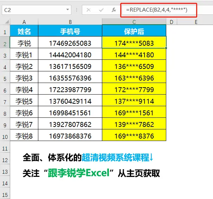Select cell containing 李锐4
Image resolution: width=213 pixels, height=199 pixels.
pyautogui.click(x=24, y=89)
